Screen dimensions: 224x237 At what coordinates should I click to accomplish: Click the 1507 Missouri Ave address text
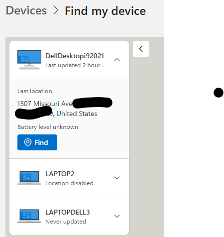point(45,104)
